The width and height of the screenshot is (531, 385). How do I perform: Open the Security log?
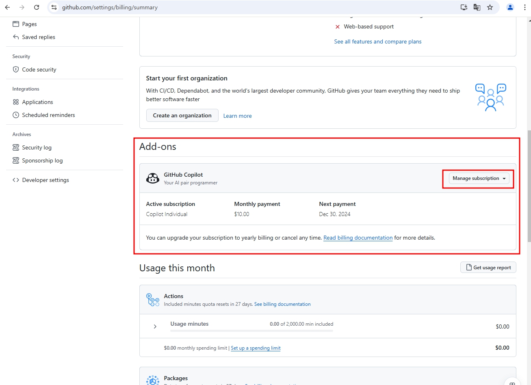[37, 147]
